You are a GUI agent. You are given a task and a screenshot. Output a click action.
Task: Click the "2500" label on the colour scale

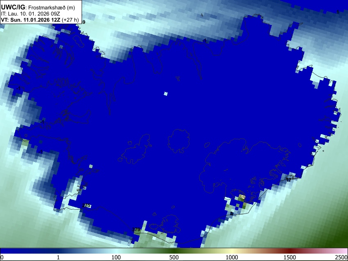(342, 257)
